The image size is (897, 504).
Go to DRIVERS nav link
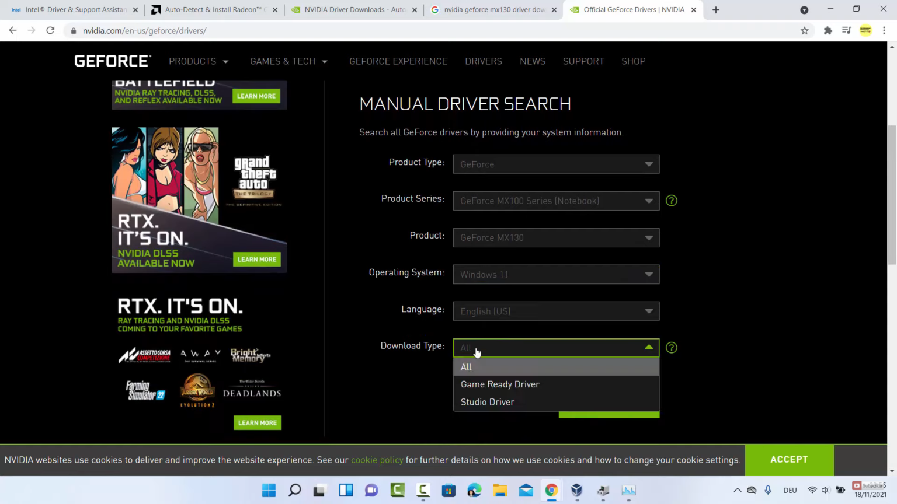click(484, 61)
